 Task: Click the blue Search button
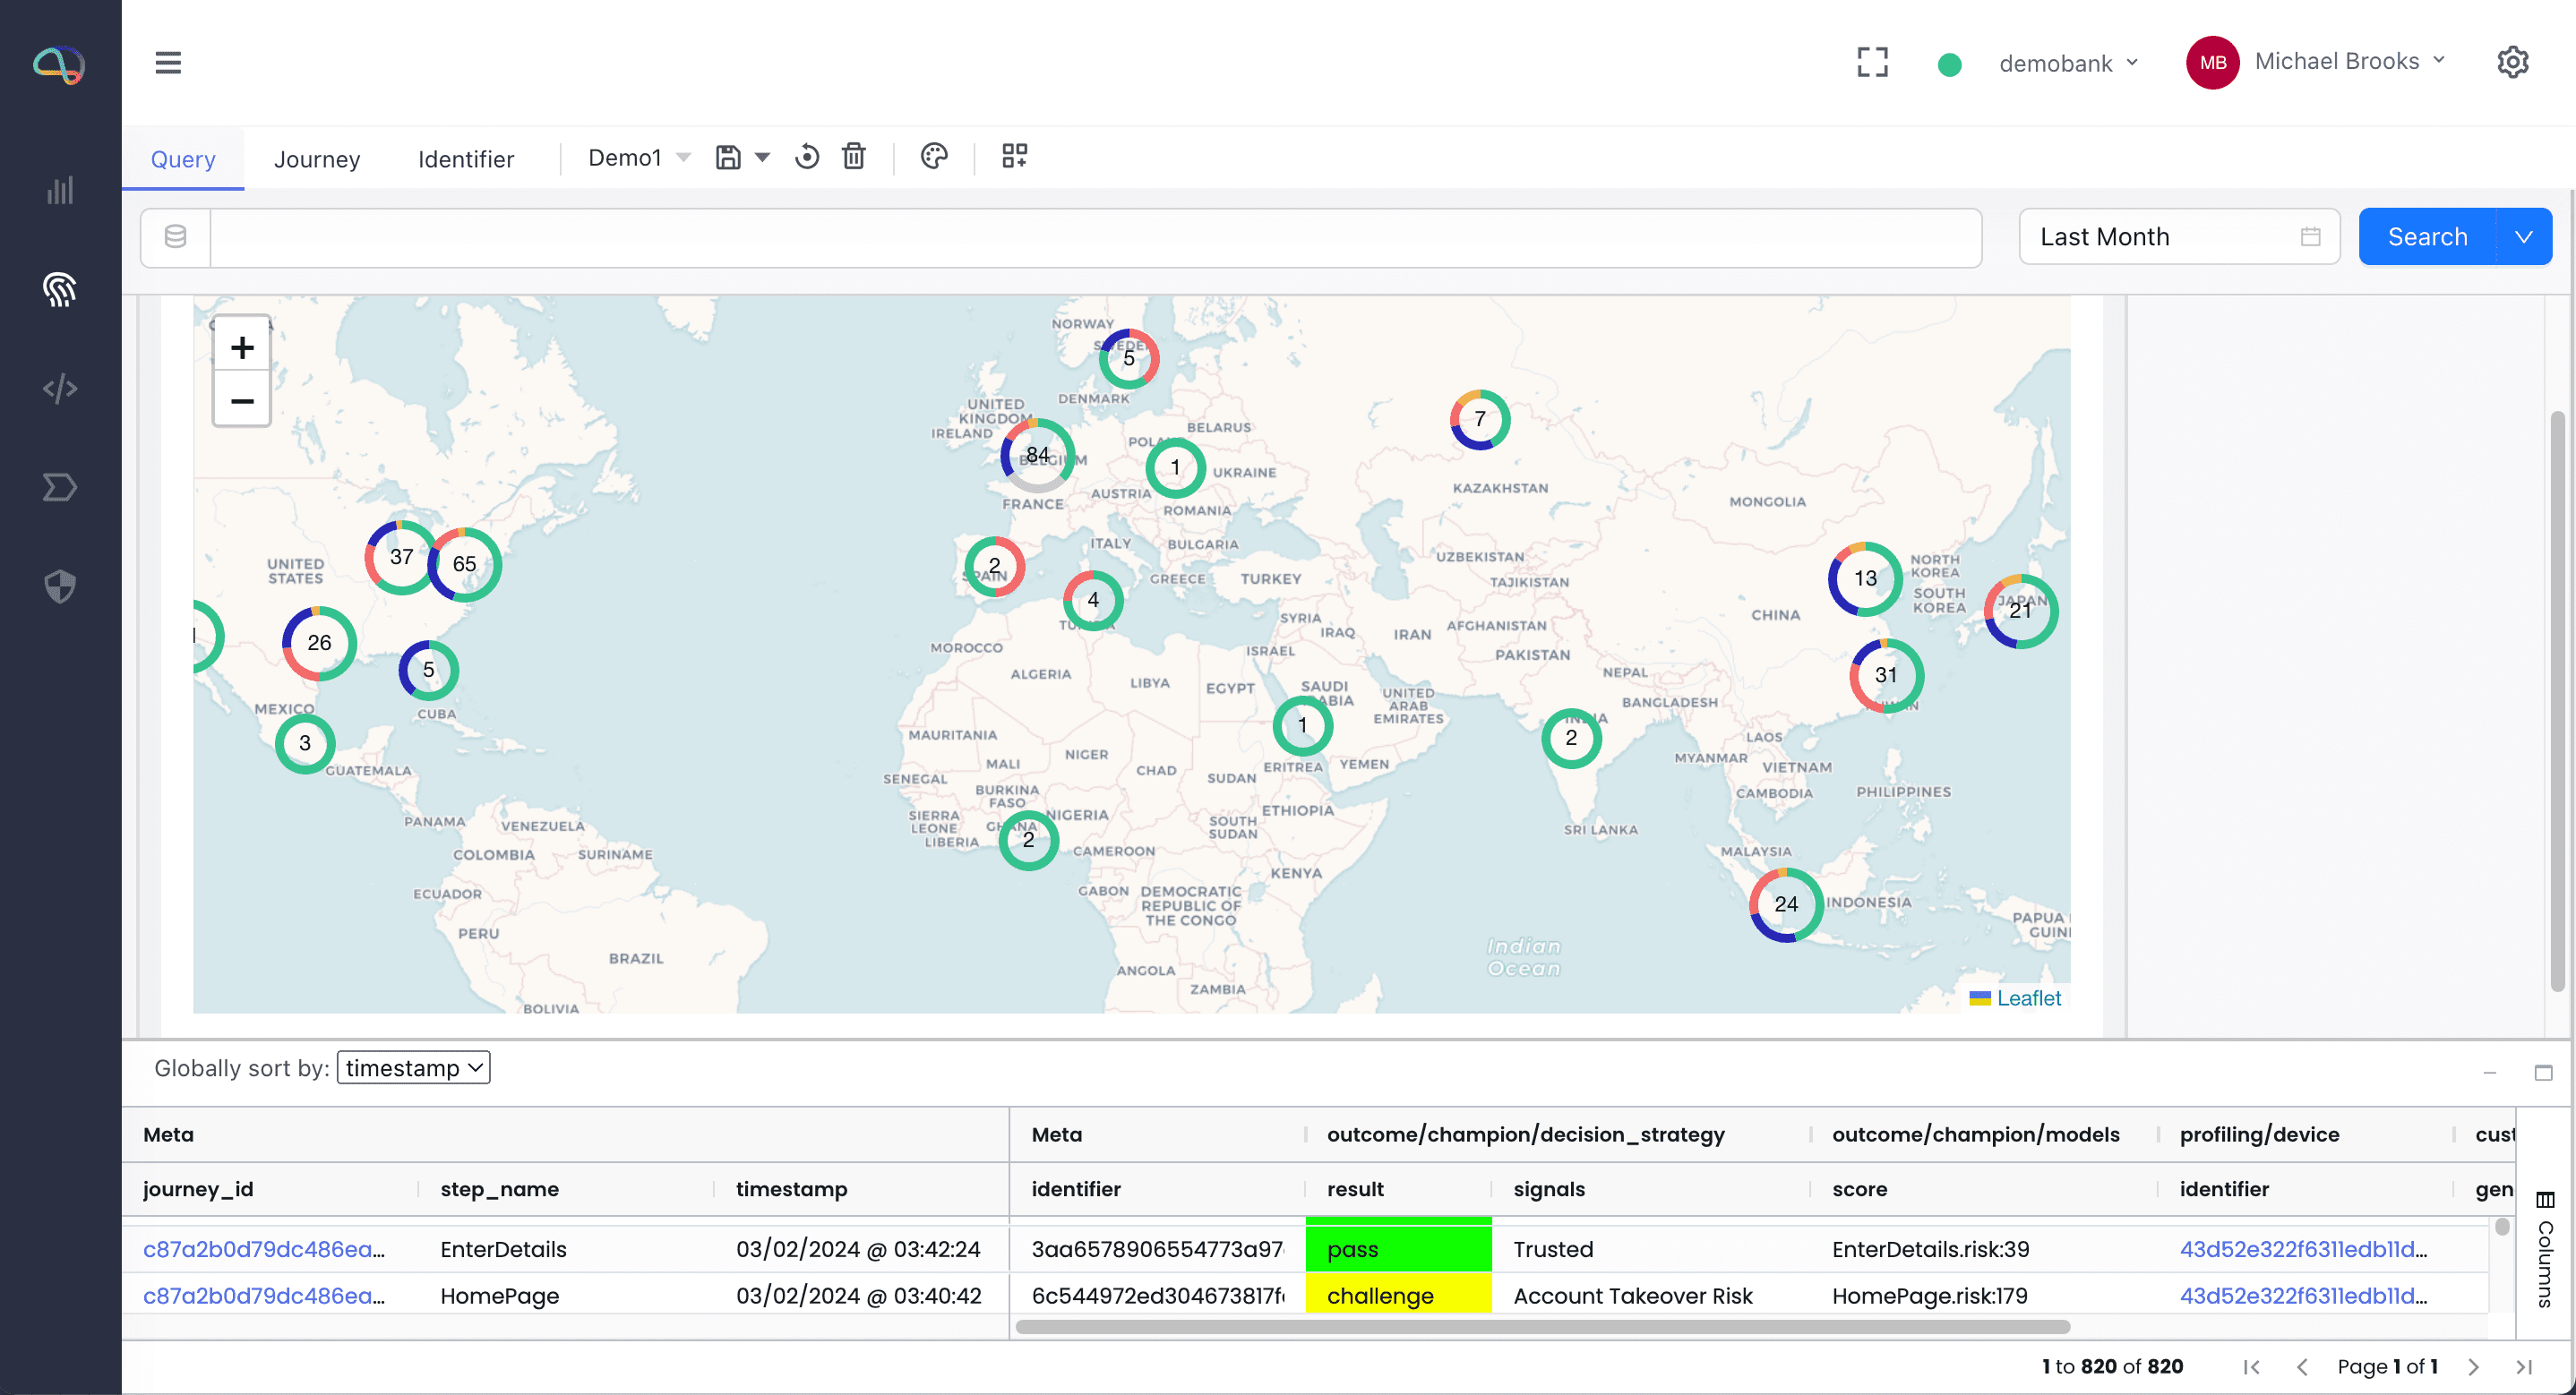(x=2426, y=237)
